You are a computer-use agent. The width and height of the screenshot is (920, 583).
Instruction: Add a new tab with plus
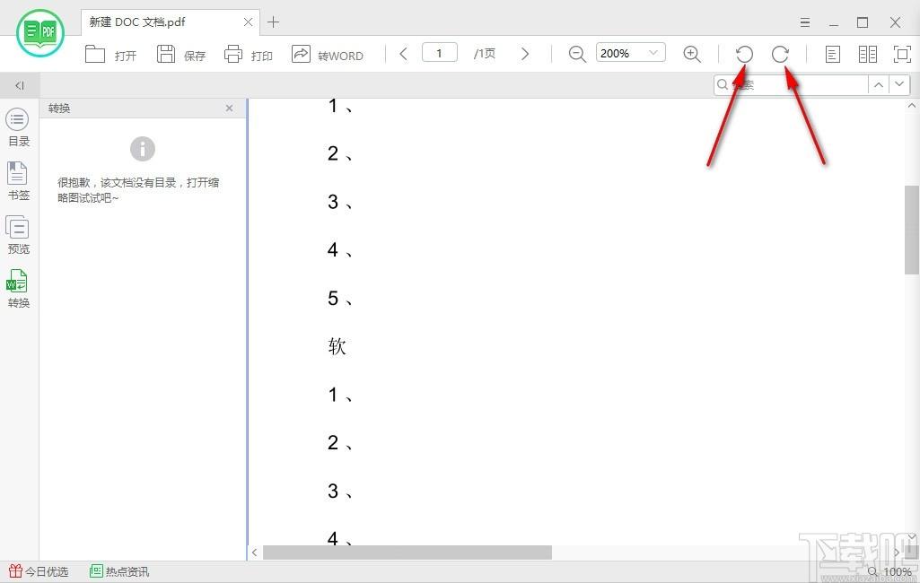pyautogui.click(x=274, y=22)
